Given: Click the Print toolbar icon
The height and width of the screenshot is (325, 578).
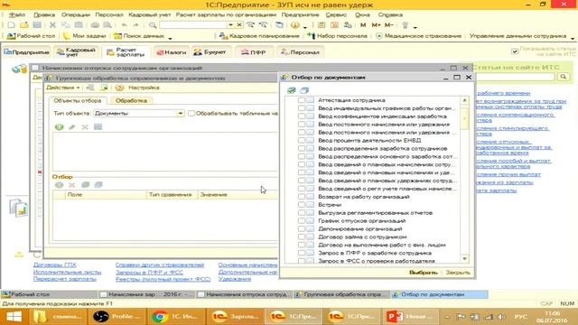Looking at the screenshot, I should pyautogui.click(x=95, y=25).
